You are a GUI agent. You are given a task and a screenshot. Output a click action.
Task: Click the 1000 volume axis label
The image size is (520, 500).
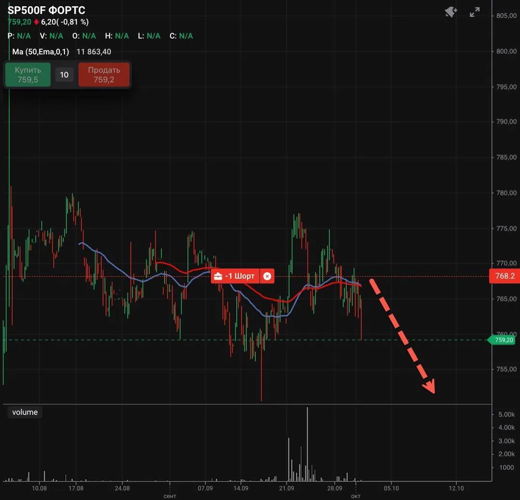point(507,467)
